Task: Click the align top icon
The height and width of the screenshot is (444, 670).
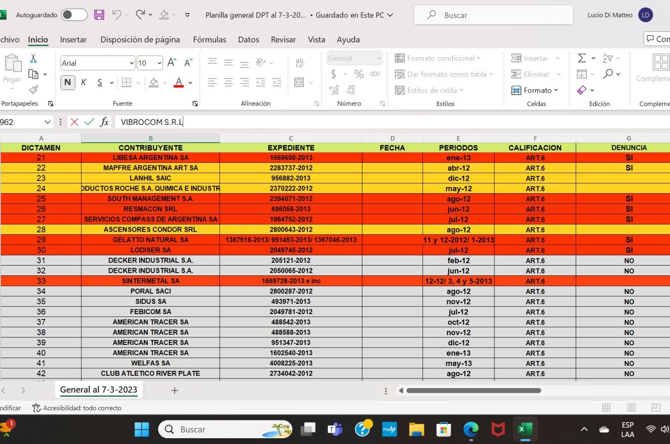Action: coord(213,62)
